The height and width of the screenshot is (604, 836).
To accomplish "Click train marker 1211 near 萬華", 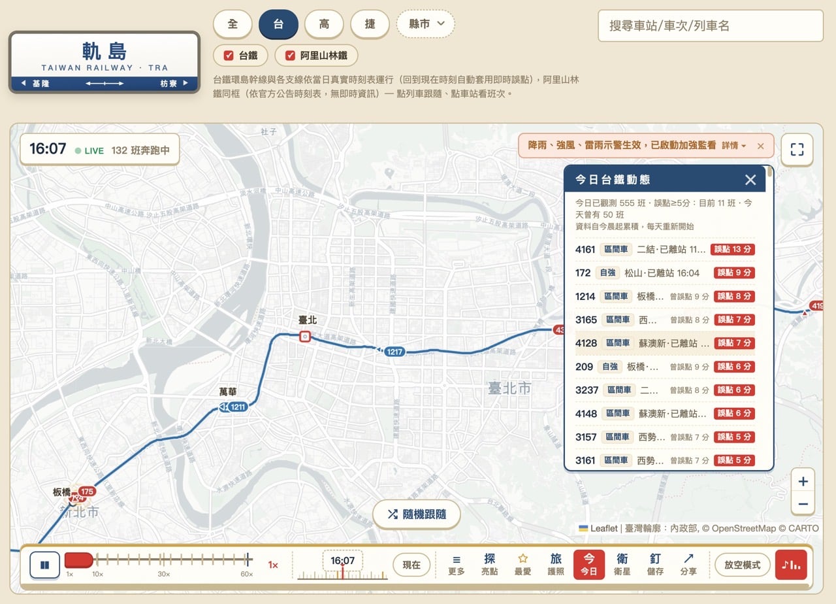I will (238, 407).
